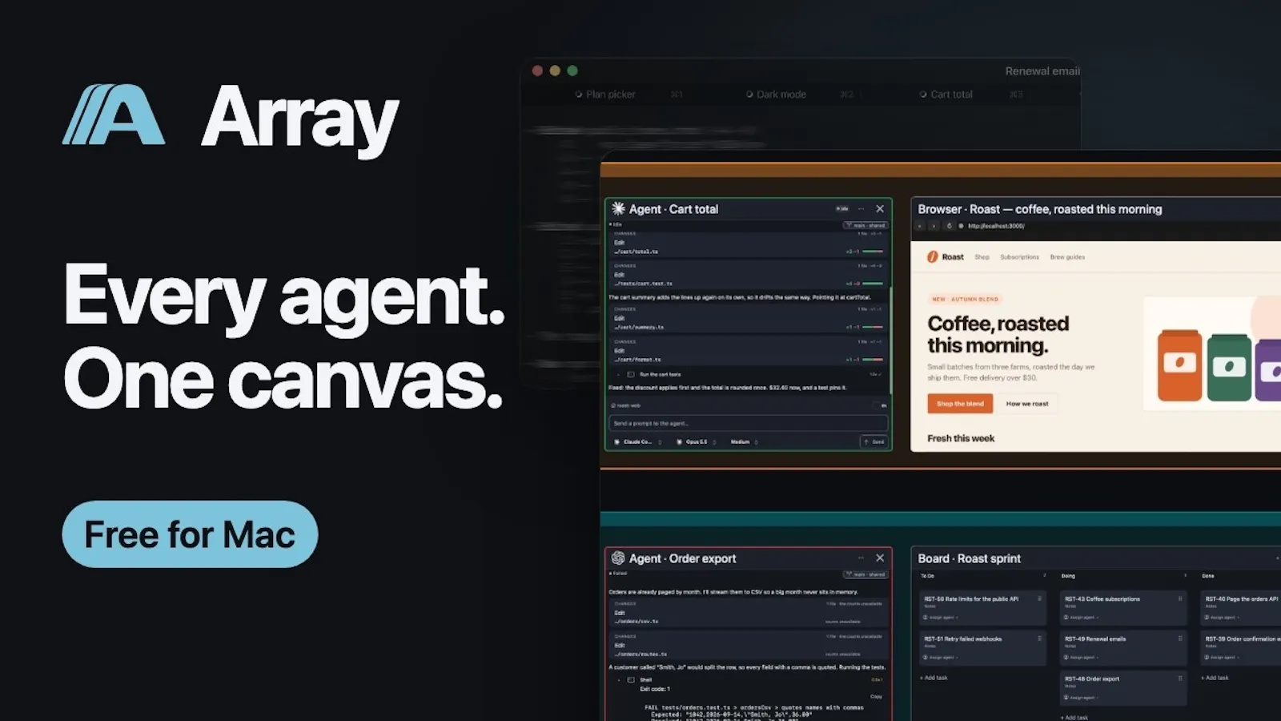Click the browser panel forward arrow

click(934, 226)
